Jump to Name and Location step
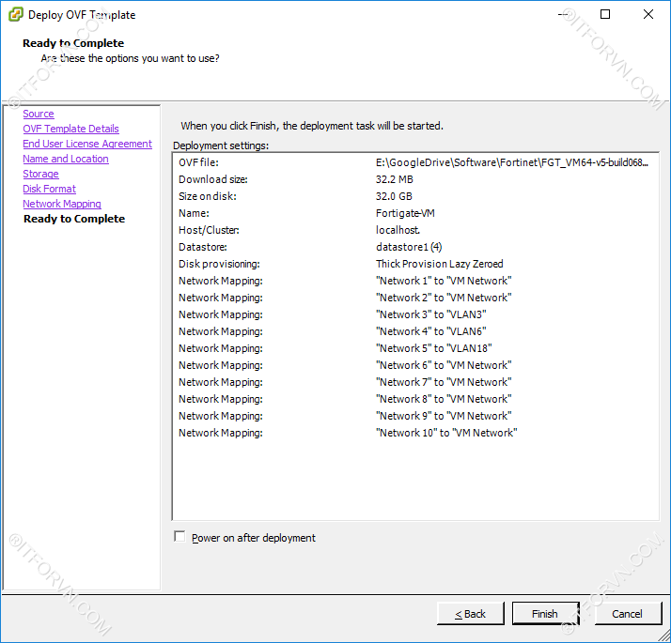 tap(66, 159)
